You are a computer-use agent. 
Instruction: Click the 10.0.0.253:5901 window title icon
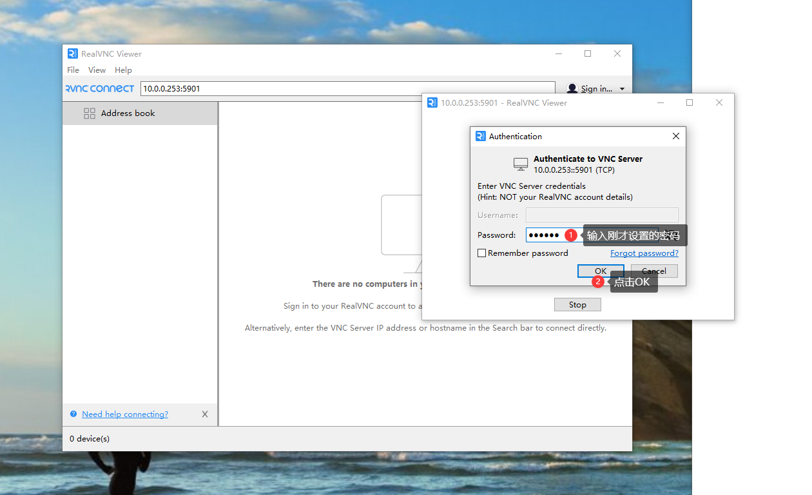coord(432,102)
